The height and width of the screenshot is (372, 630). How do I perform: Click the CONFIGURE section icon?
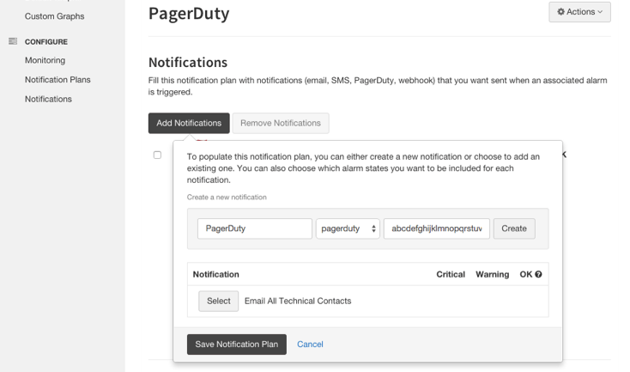point(13,41)
